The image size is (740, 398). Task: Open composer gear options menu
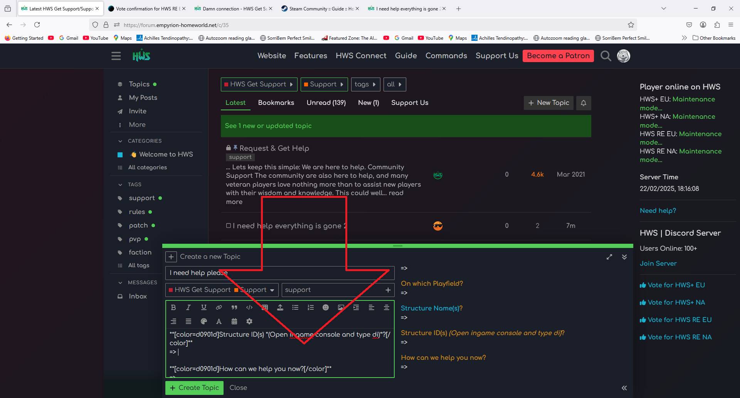tap(249, 321)
